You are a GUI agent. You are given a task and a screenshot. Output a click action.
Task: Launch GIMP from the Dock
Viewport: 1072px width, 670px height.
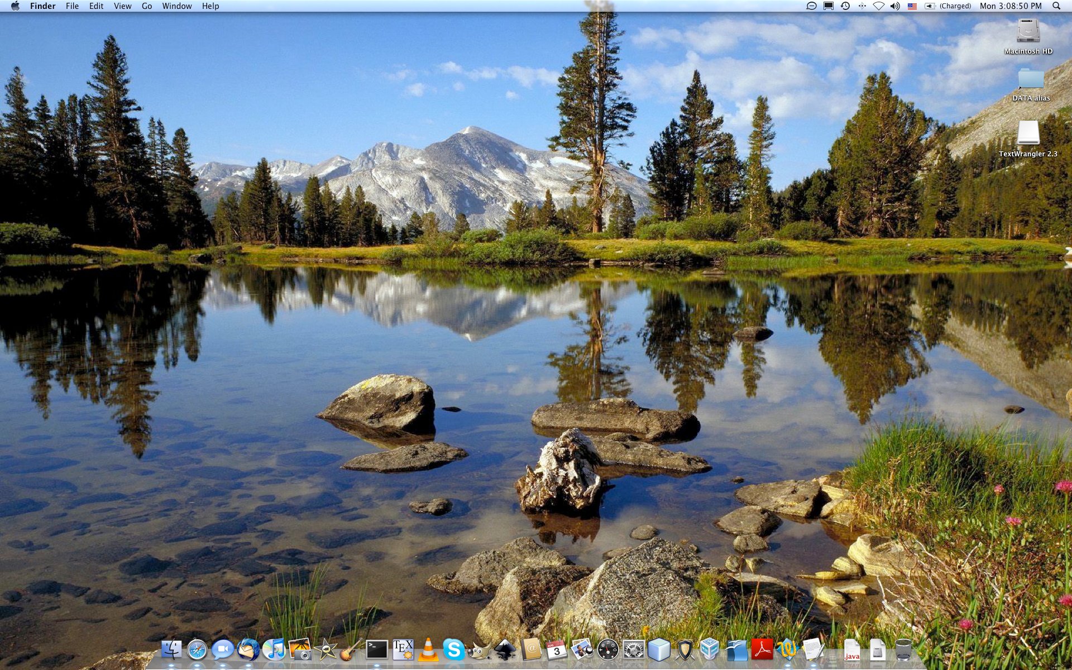pos(480,650)
